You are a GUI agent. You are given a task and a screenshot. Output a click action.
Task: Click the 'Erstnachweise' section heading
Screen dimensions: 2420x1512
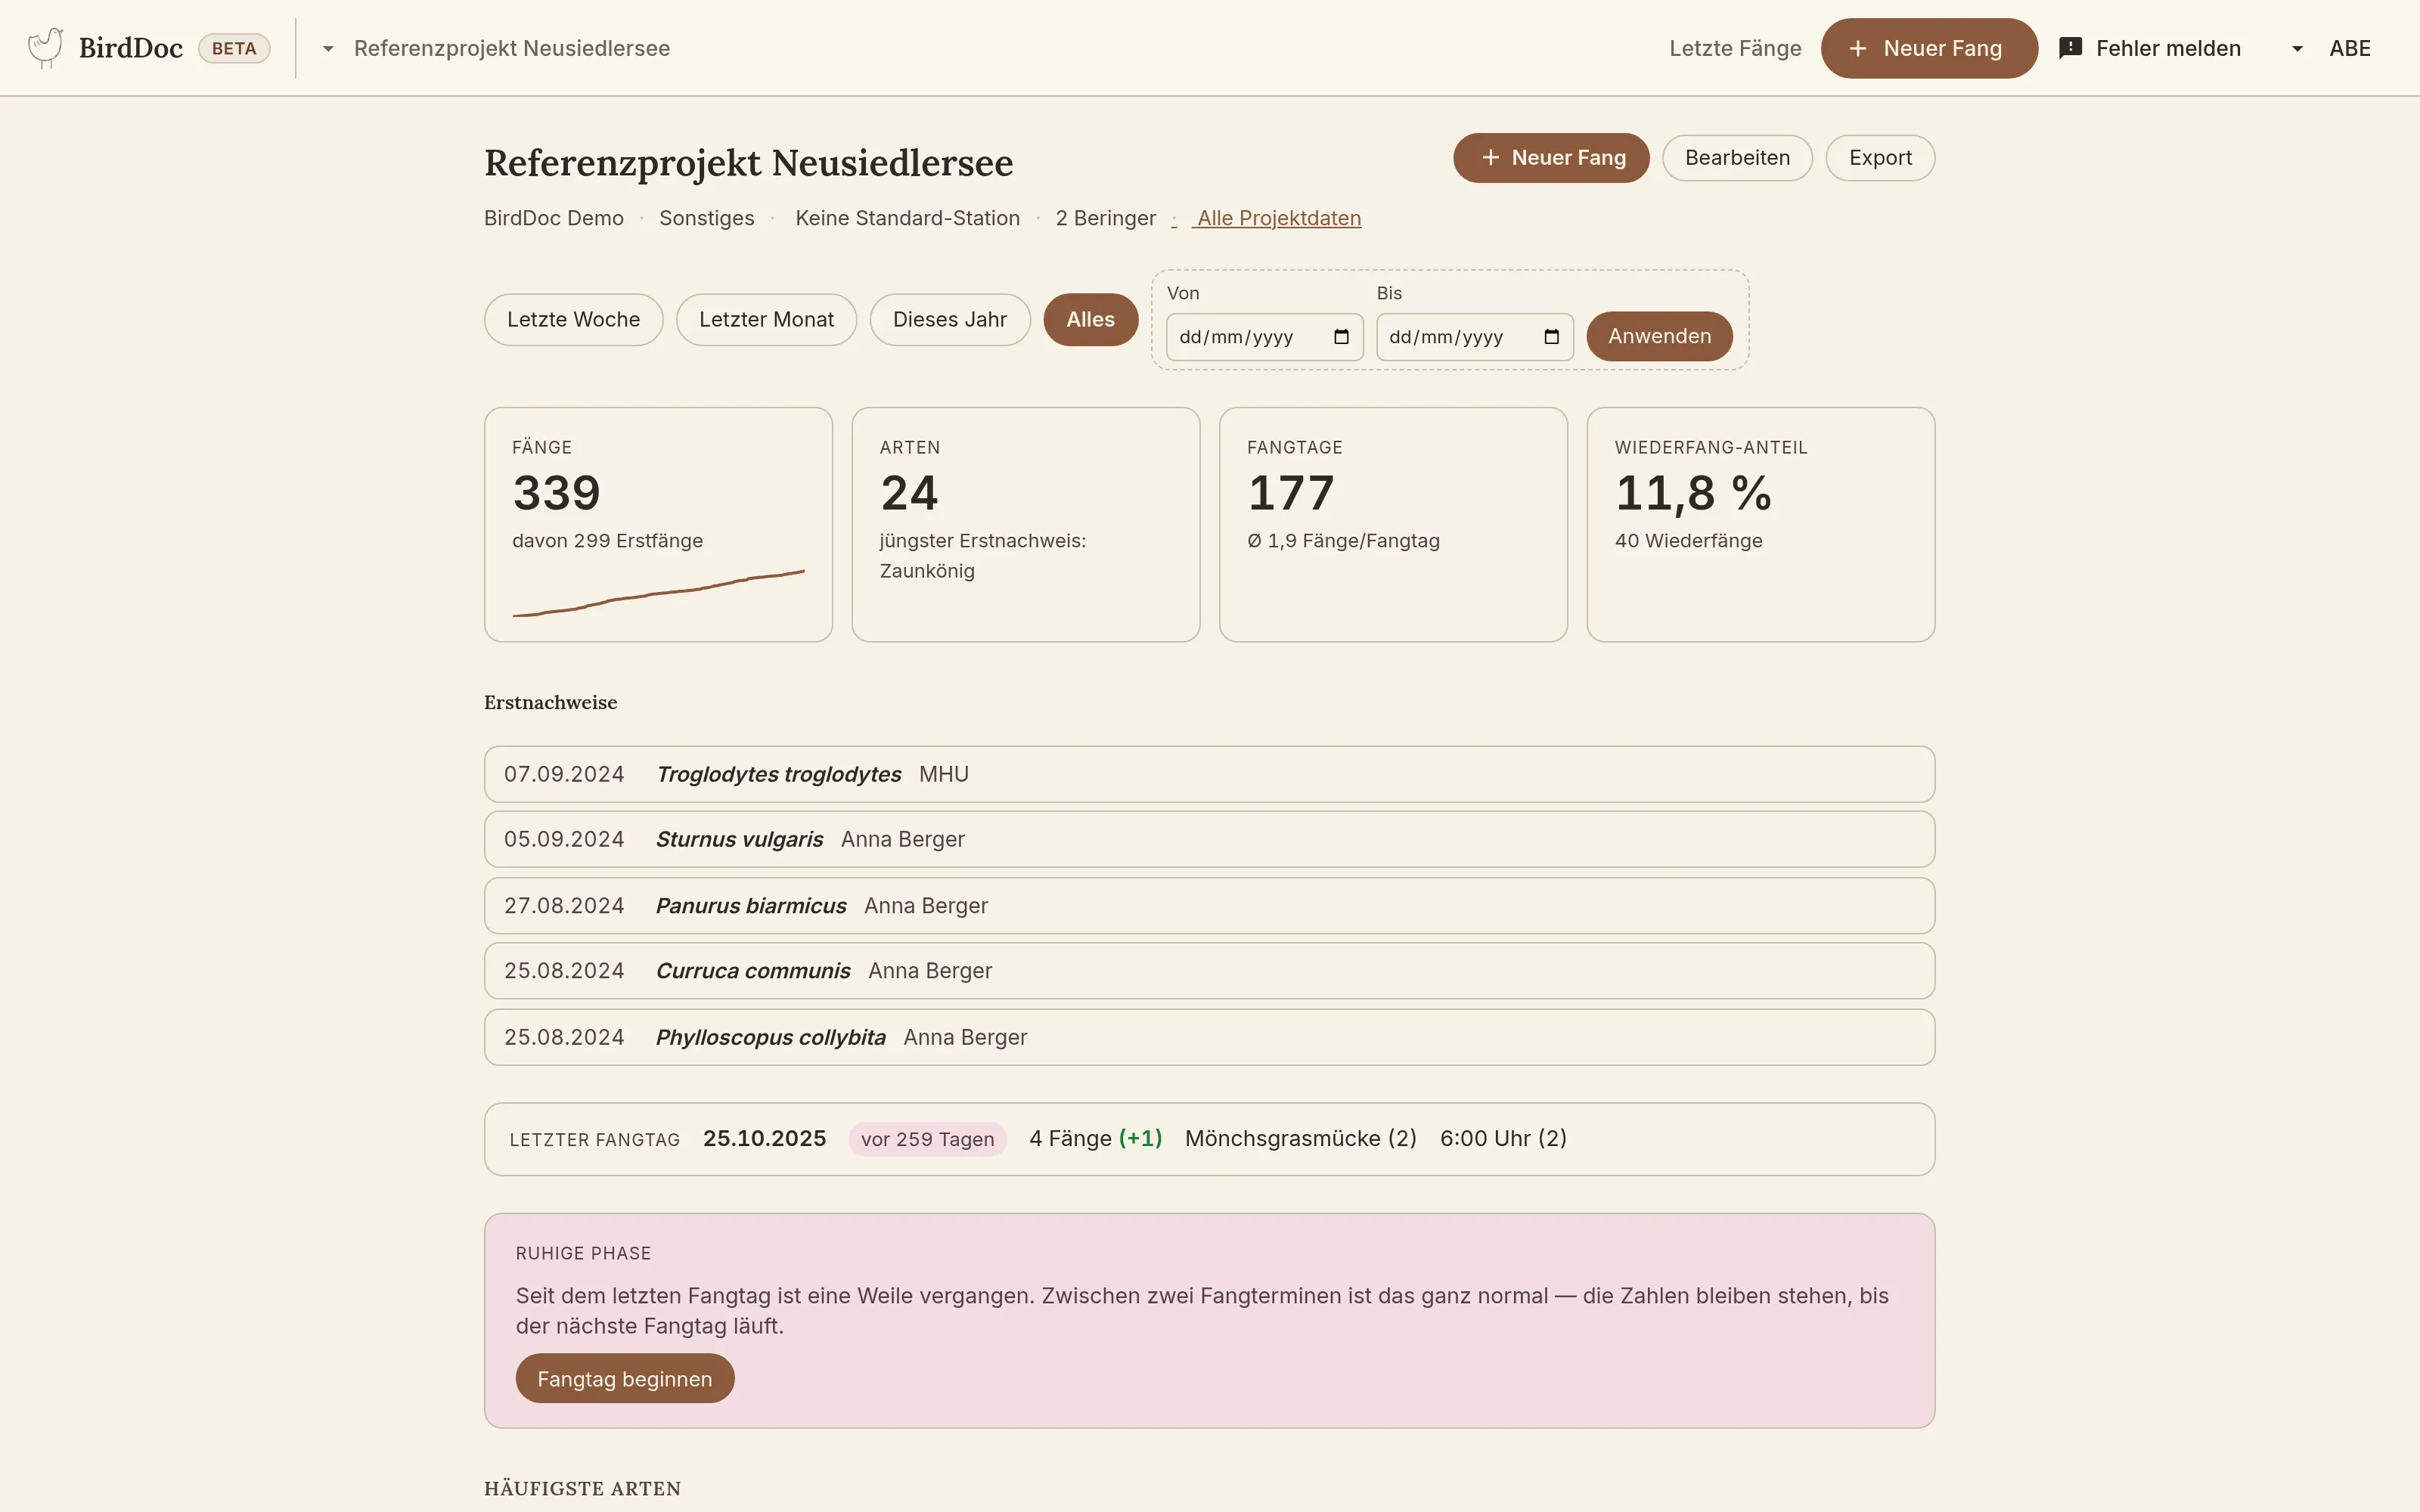click(550, 703)
